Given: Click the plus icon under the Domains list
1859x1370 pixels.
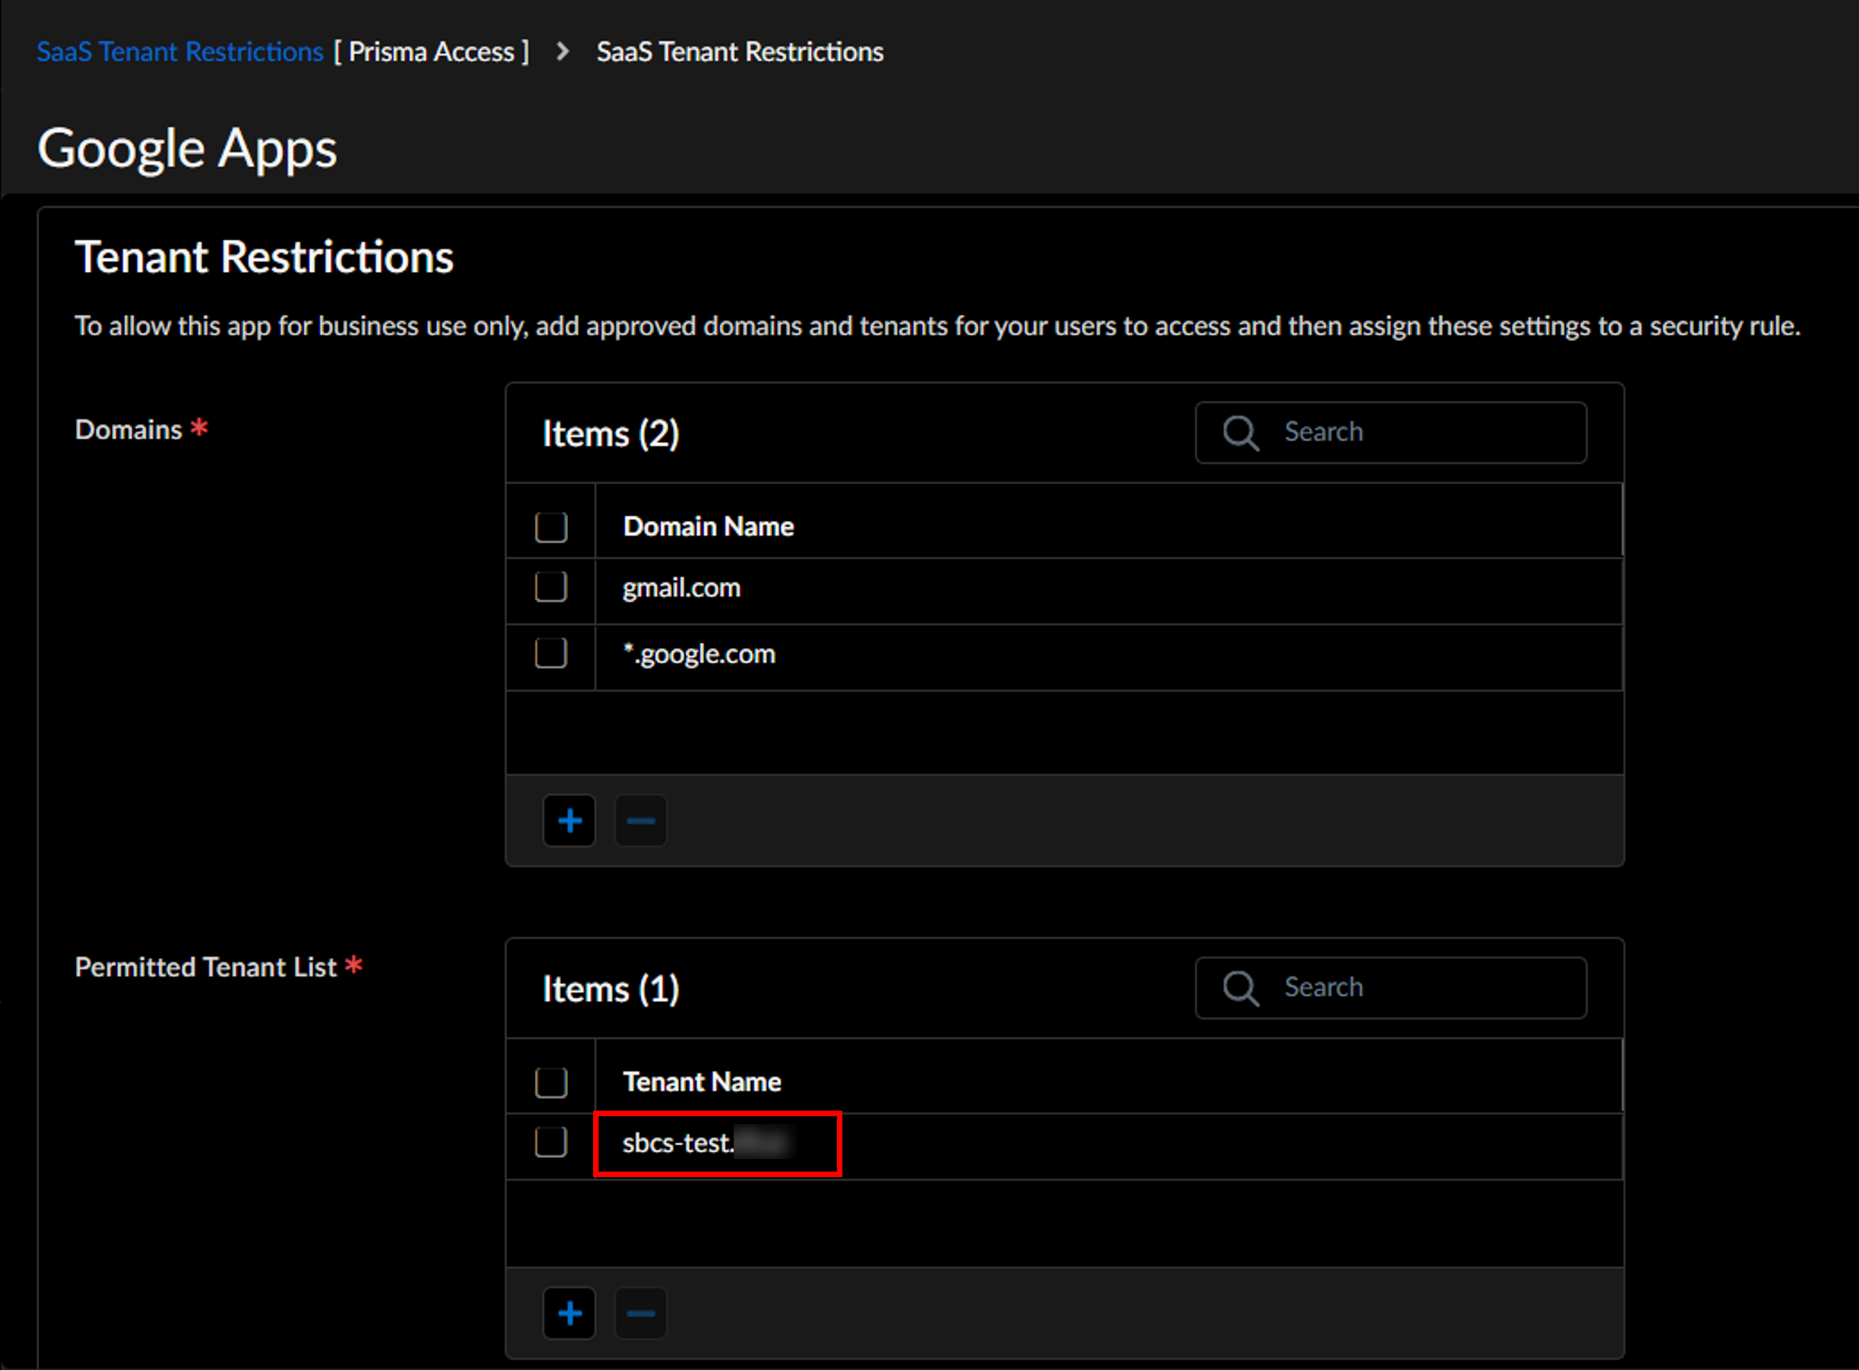Looking at the screenshot, I should (569, 821).
